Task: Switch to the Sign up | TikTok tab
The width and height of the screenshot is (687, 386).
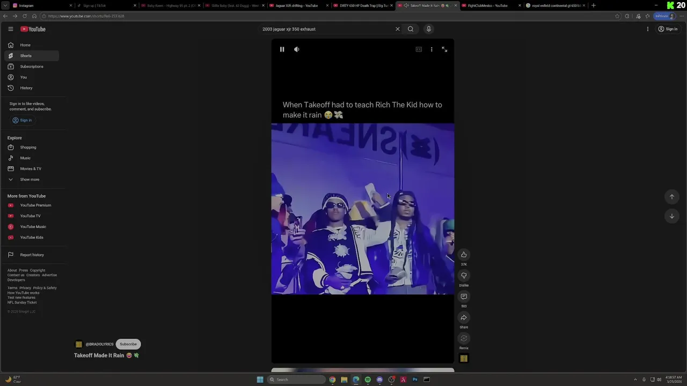Action: coord(106,5)
